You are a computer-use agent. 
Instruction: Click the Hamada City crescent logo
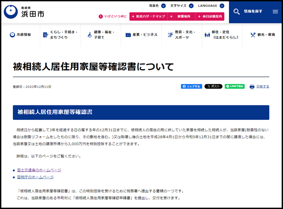[11, 12]
